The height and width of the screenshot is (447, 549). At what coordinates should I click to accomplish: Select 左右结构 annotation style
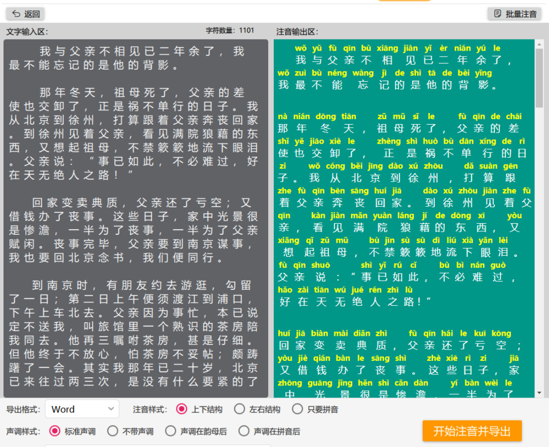(x=240, y=409)
